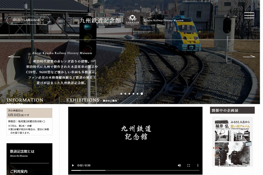Select the sixth active carousel dot
The height and width of the screenshot is (175, 263).
tap(142, 94)
